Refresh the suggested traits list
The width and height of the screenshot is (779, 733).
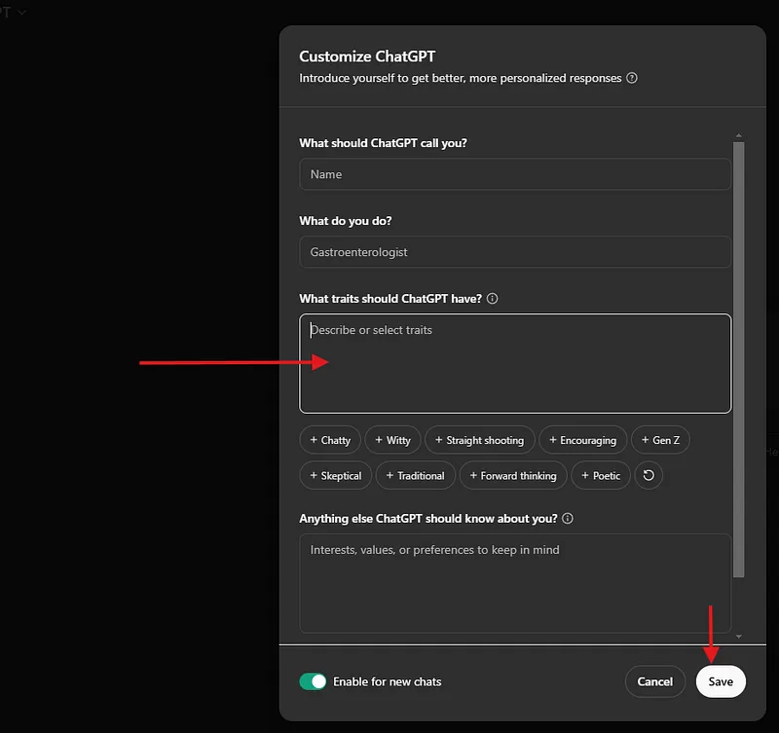648,475
